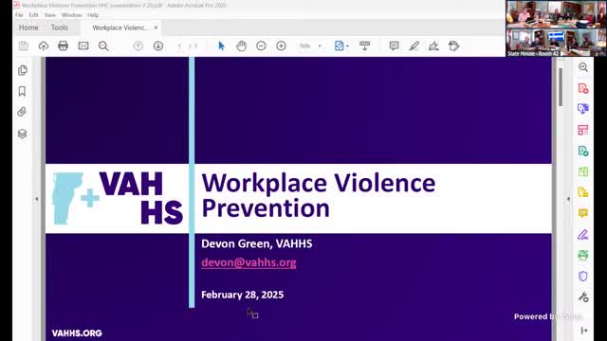The image size is (607, 341).
Task: Switch to the Home tab
Action: click(x=28, y=27)
